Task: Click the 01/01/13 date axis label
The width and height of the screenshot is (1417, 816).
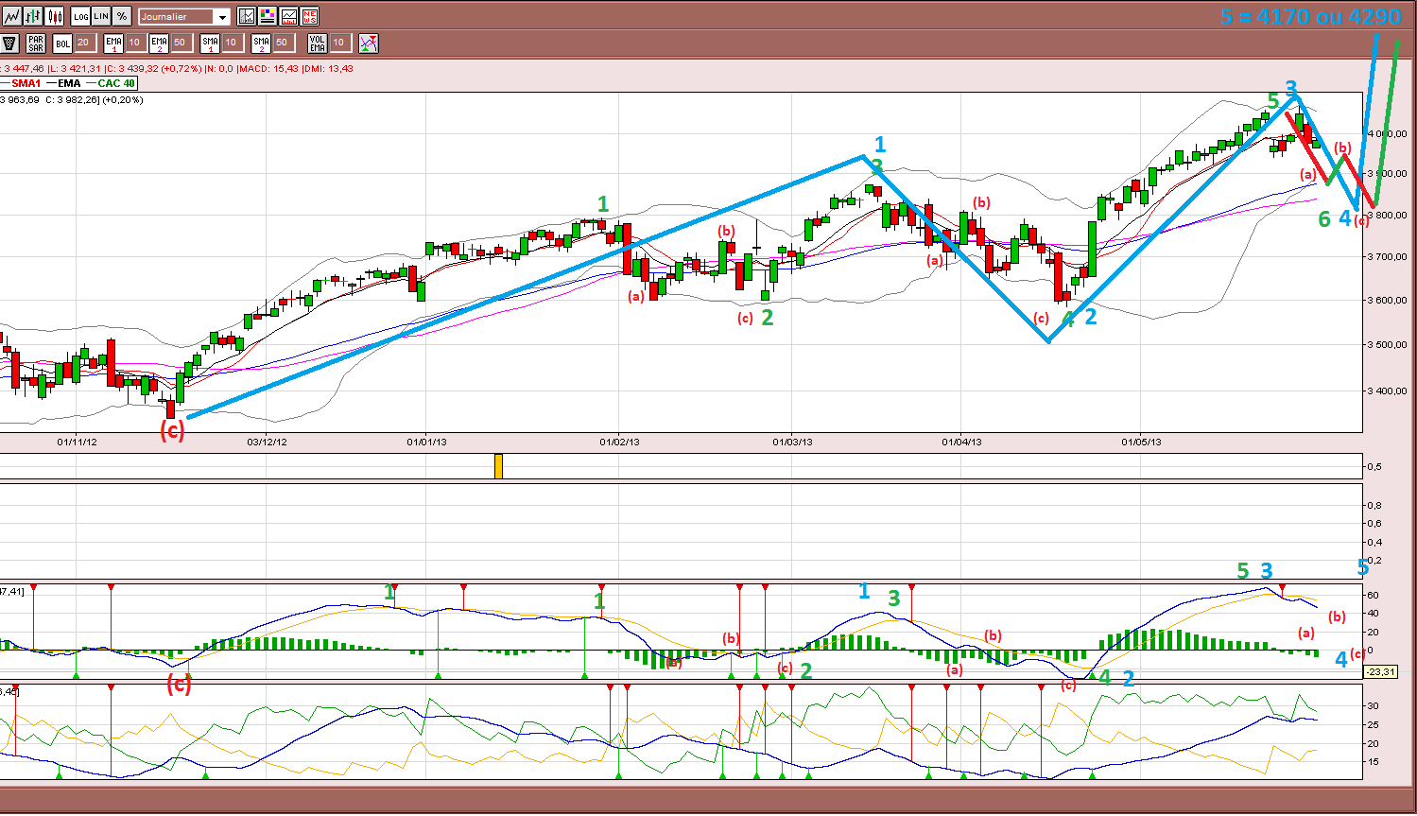Action: tap(426, 442)
